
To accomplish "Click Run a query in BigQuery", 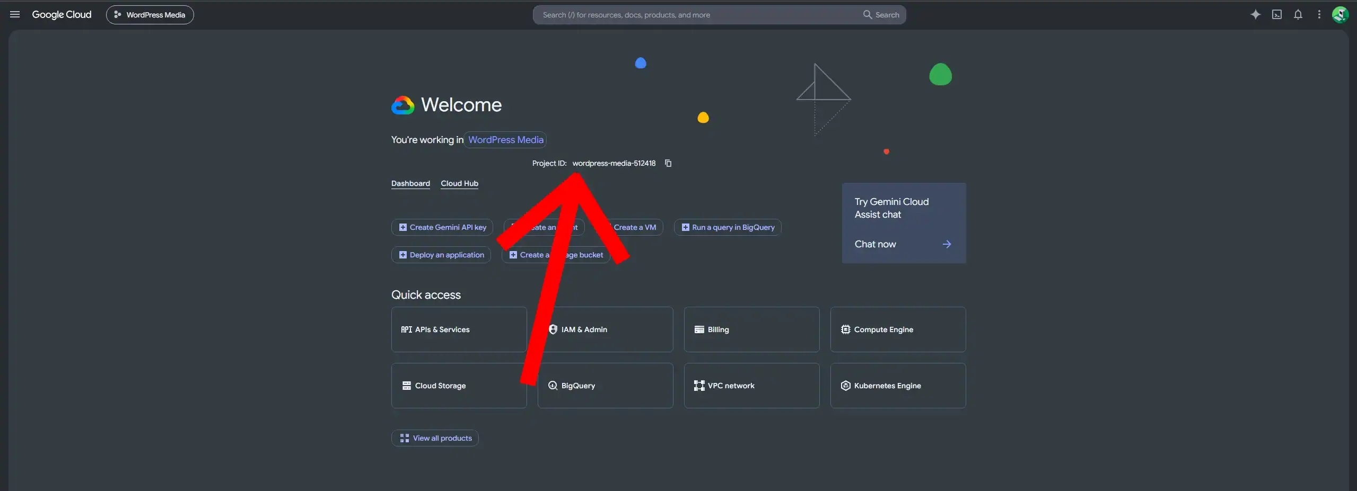I will 728,227.
